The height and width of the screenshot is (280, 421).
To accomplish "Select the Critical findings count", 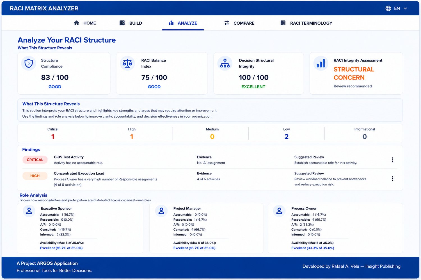I will pos(53,137).
